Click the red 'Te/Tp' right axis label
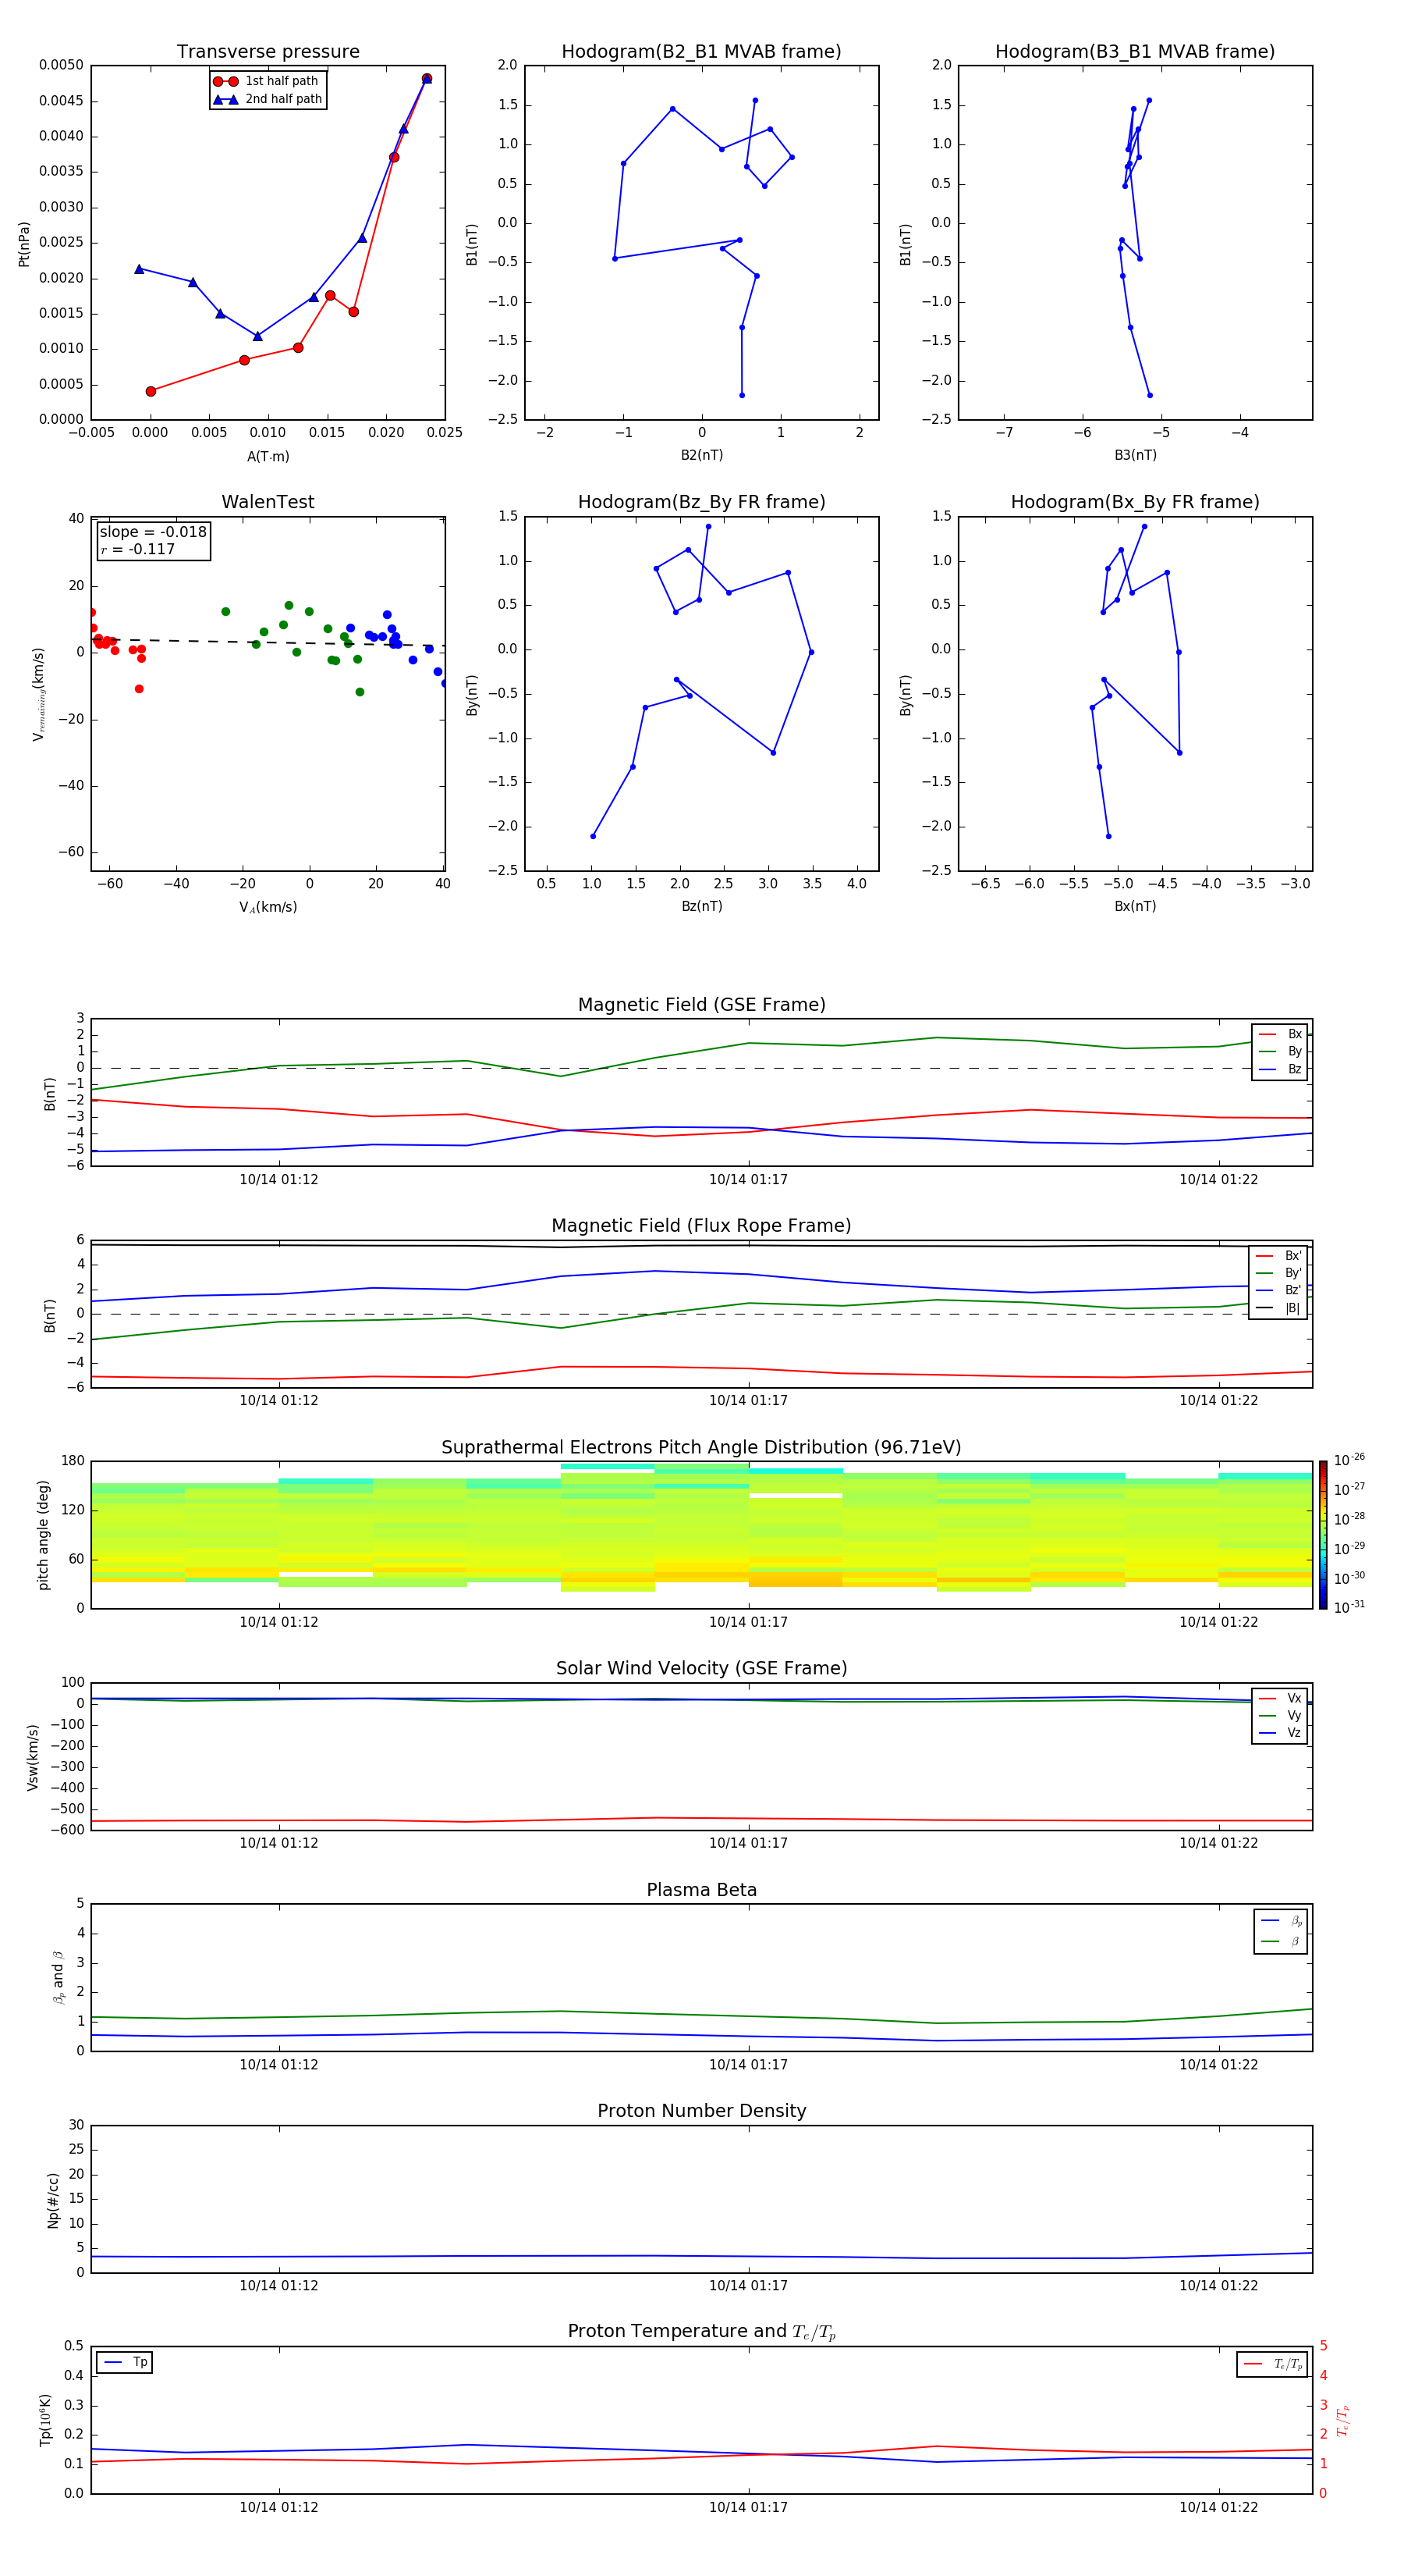Screen dimensions: 1404x2576 point(1344,2420)
